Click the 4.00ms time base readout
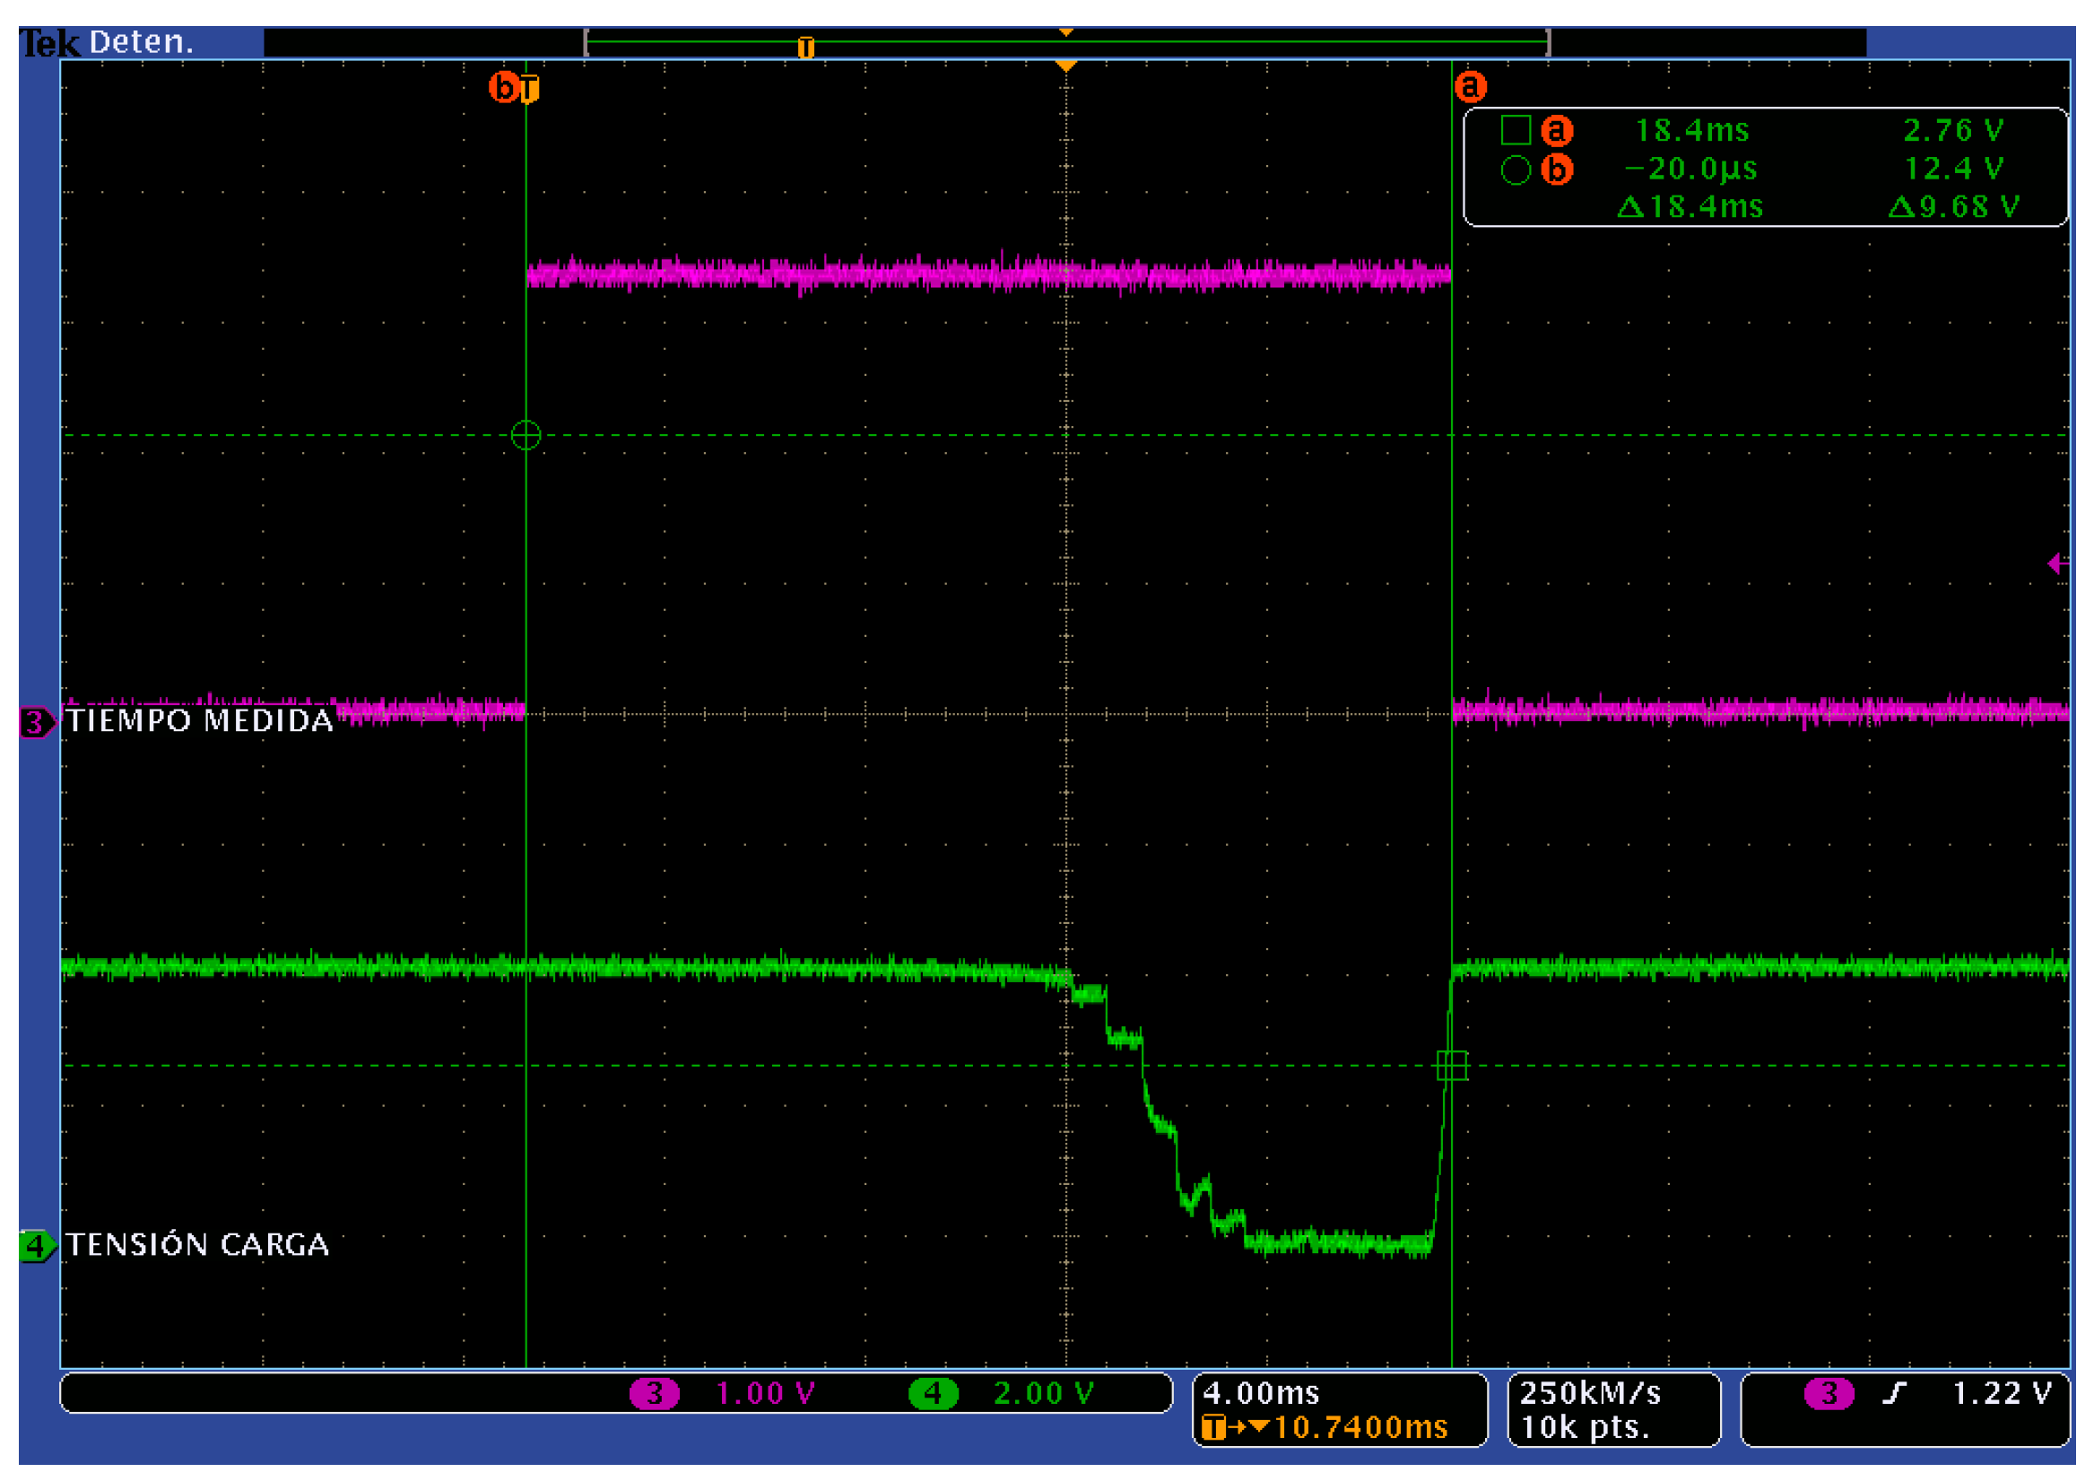This screenshot has width=2094, height=1481. [x=1261, y=1393]
